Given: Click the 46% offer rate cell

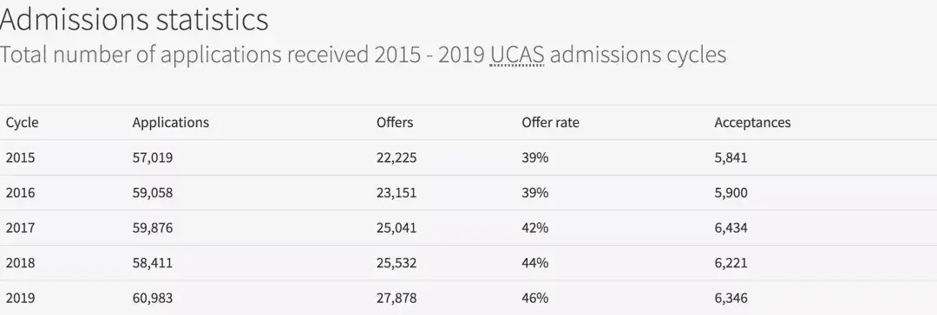Looking at the screenshot, I should click(x=534, y=298).
